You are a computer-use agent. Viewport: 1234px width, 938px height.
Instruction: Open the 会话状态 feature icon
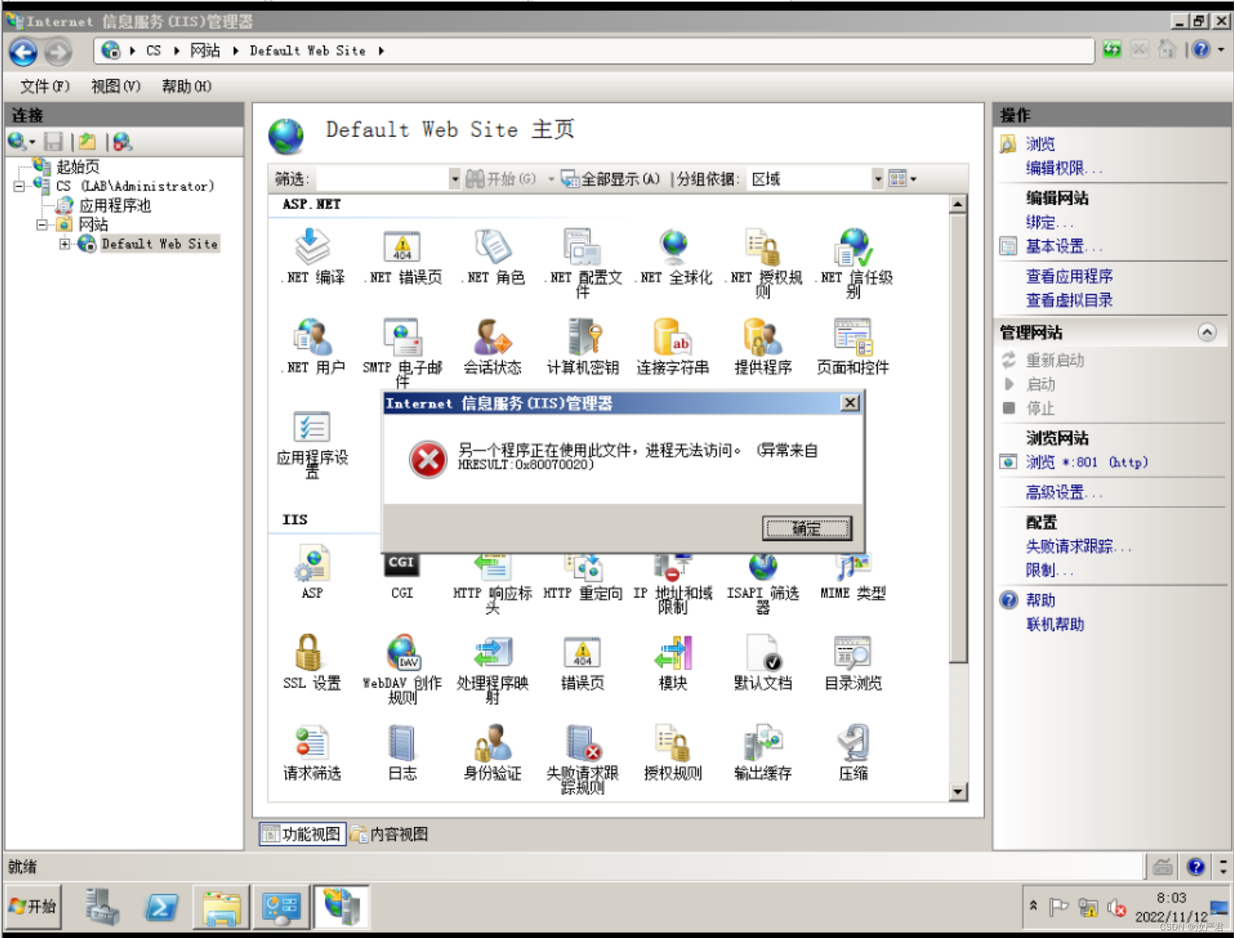(x=493, y=337)
